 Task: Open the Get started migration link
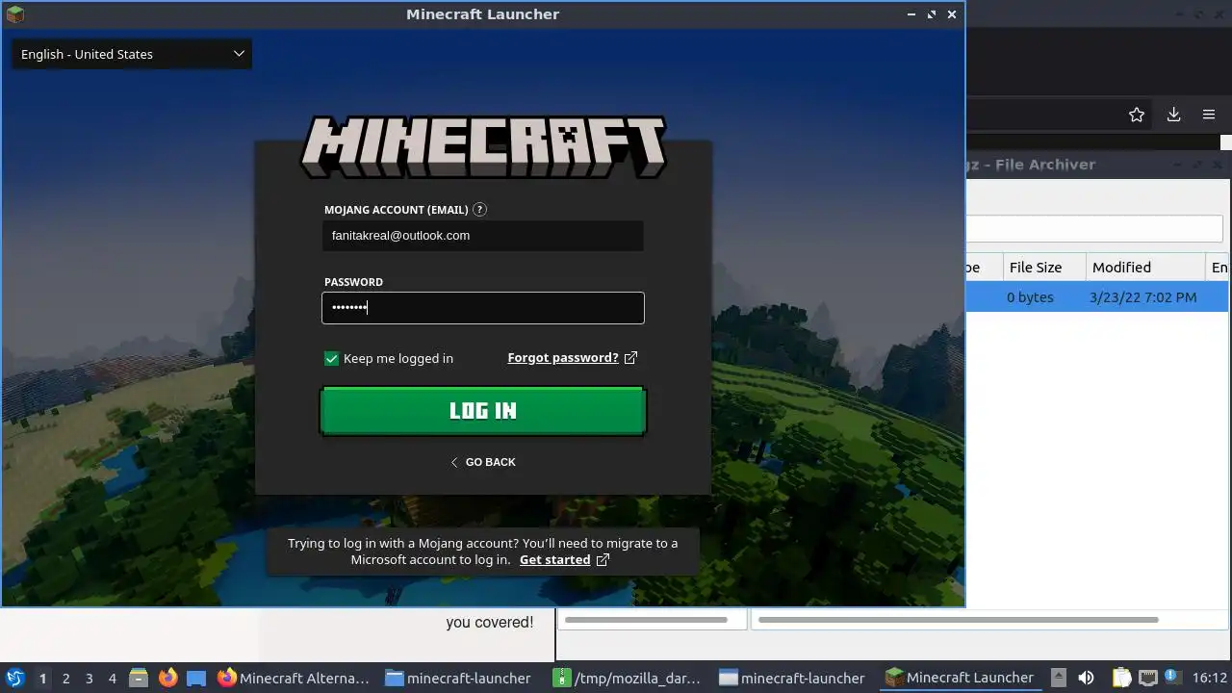(x=554, y=560)
